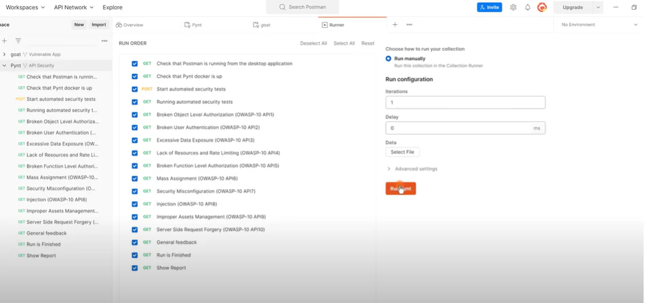Click the Runner tab play icon
650x303 pixels.
[325, 25]
